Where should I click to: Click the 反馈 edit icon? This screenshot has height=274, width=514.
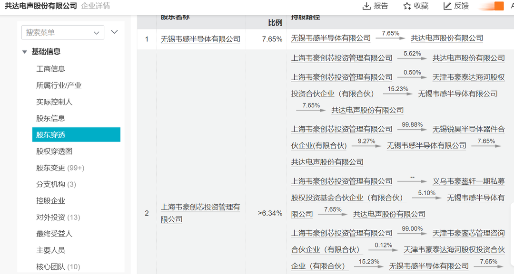[447, 6]
